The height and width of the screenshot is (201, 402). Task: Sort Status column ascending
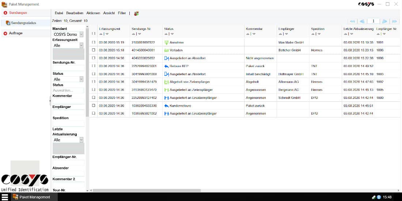pos(166,34)
